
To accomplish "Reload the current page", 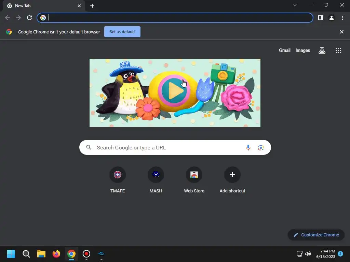I will pos(29,18).
